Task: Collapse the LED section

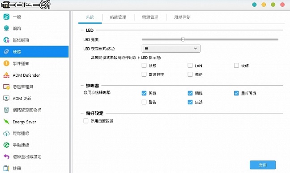Action: (82, 30)
